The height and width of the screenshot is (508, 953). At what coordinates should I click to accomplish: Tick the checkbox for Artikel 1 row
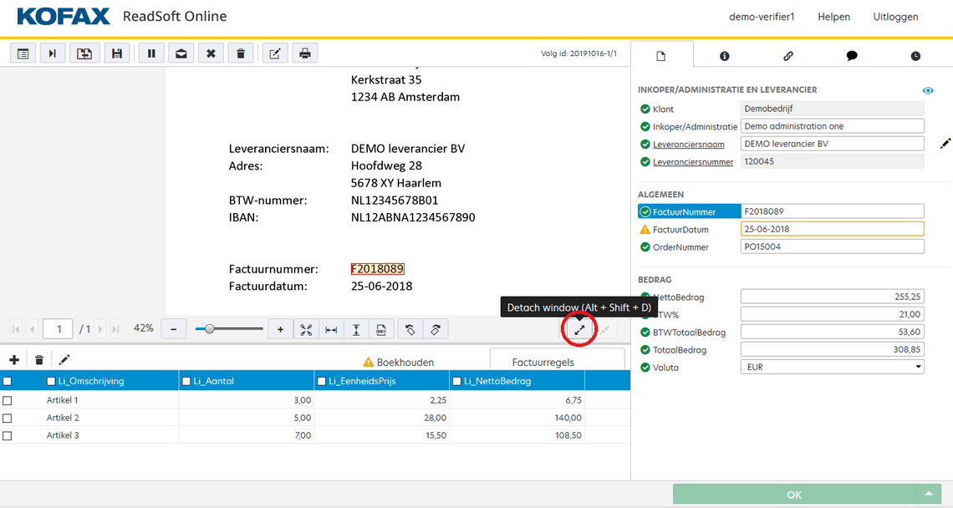pyautogui.click(x=8, y=400)
